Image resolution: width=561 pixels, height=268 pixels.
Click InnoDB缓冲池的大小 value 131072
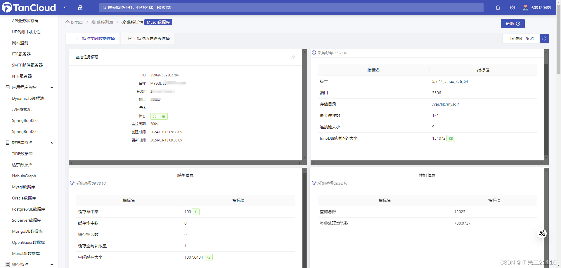click(439, 138)
